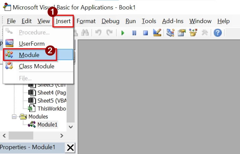Click the Toolbox toolbar icon

click(x=205, y=33)
